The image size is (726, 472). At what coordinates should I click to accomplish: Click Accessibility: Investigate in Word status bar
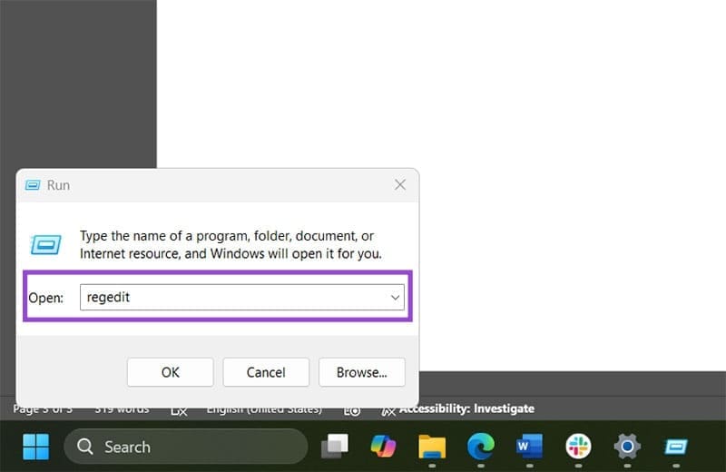click(466, 408)
